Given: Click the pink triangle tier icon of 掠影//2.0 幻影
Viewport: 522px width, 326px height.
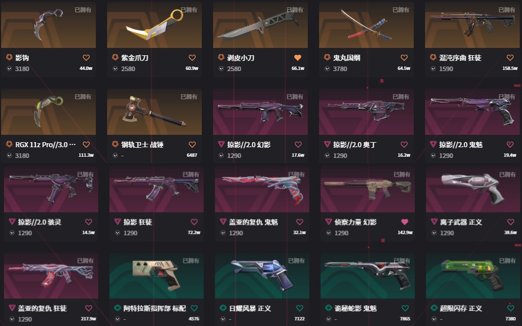Looking at the screenshot, I should tap(222, 144).
